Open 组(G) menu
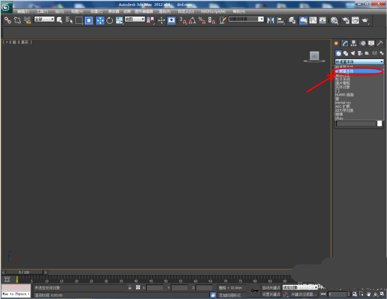Screen dimensions: 387x299 tap(59, 12)
